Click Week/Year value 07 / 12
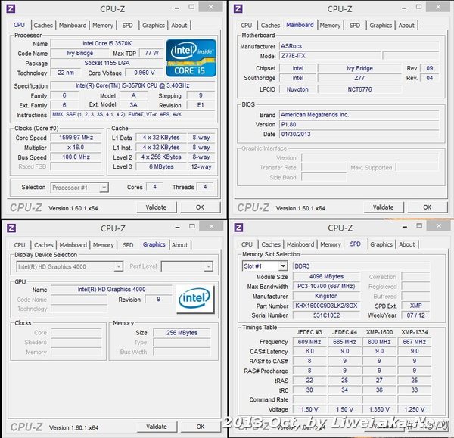Screen dimensions: 454x438 click(415, 315)
